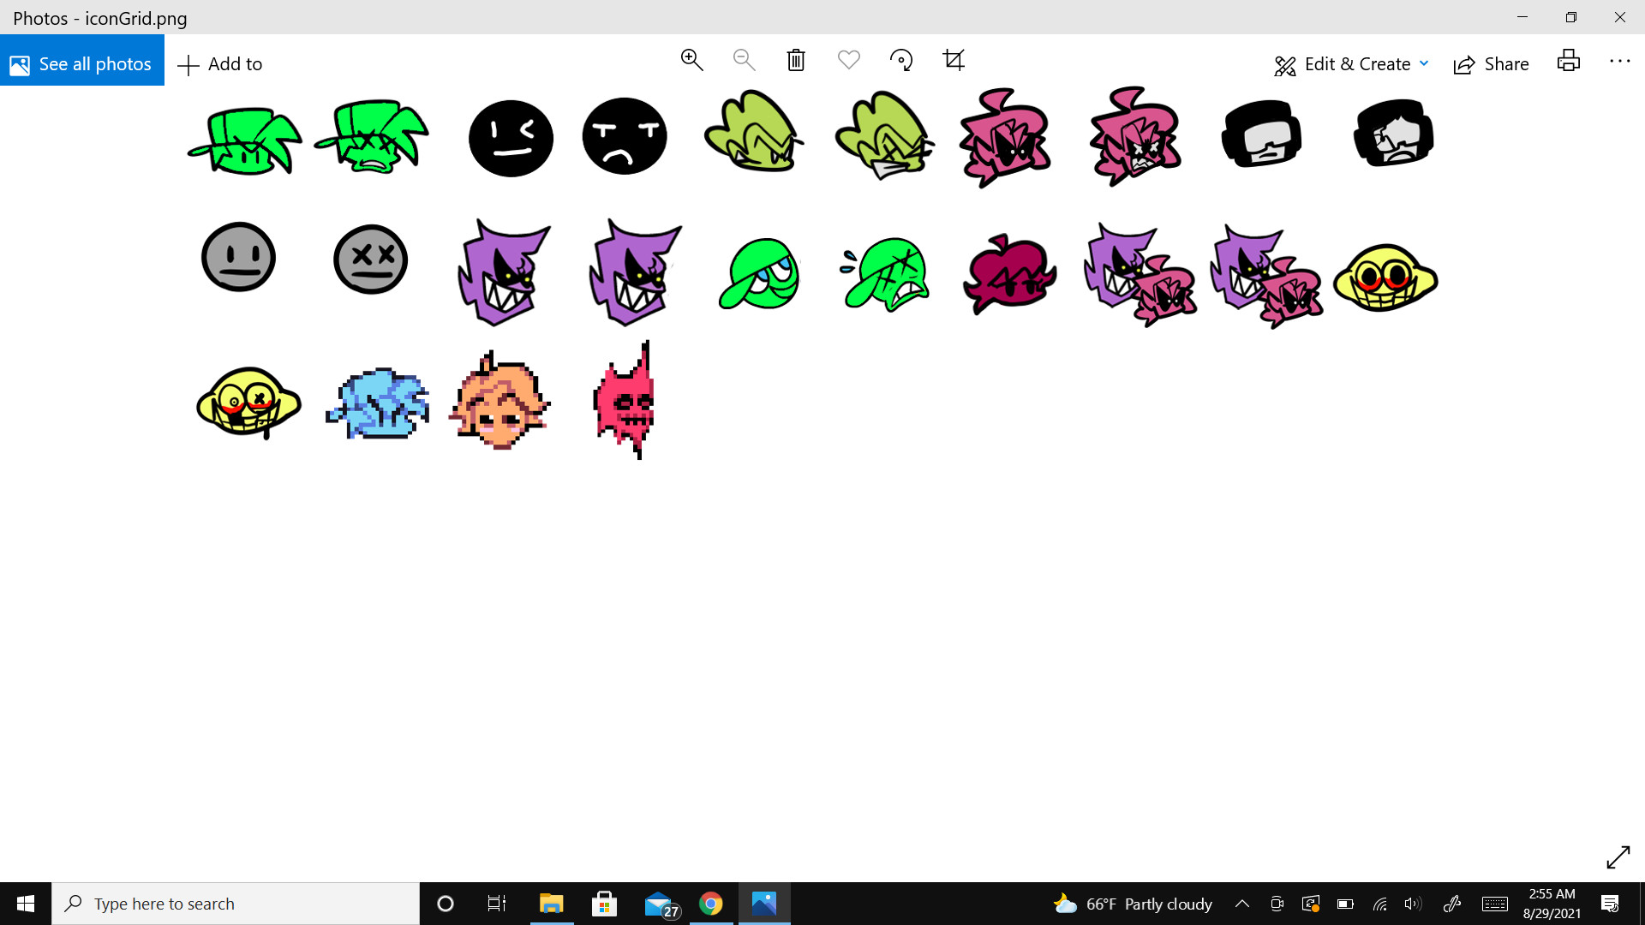Click the print icon
Image resolution: width=1645 pixels, height=925 pixels.
pos(1568,61)
